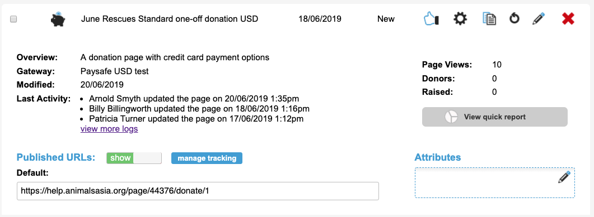Image resolution: width=594 pixels, height=217 pixels.
Task: Click the pie chart icon in quick report
Action: click(451, 117)
